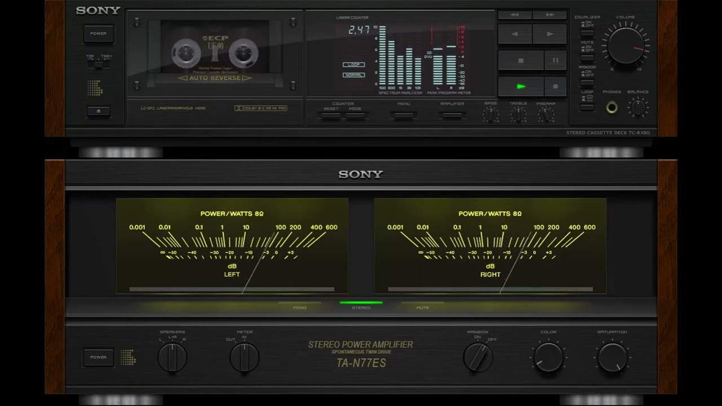Toggle the EQUALIZER on/off switch
This screenshot has width=722, height=406.
[587, 33]
